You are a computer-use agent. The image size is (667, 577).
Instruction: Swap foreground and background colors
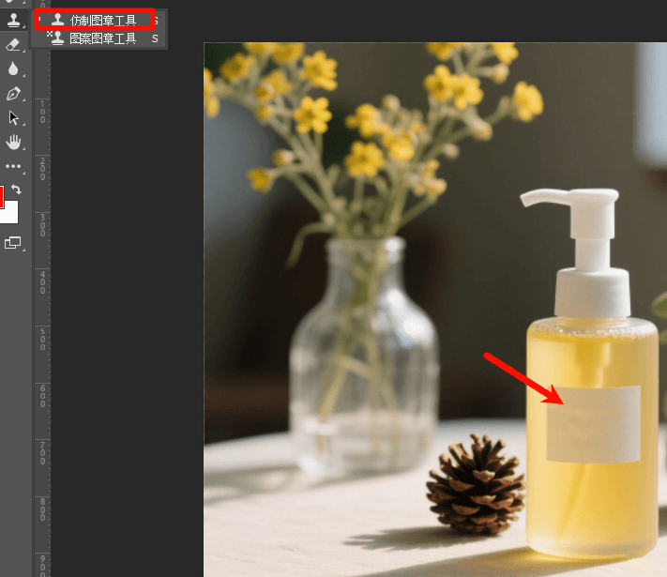[x=16, y=190]
